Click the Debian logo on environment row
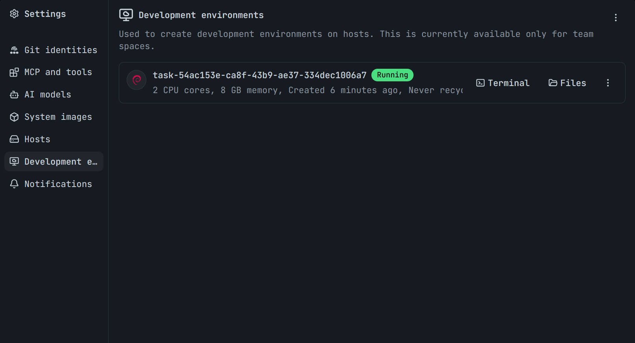 [x=137, y=80]
